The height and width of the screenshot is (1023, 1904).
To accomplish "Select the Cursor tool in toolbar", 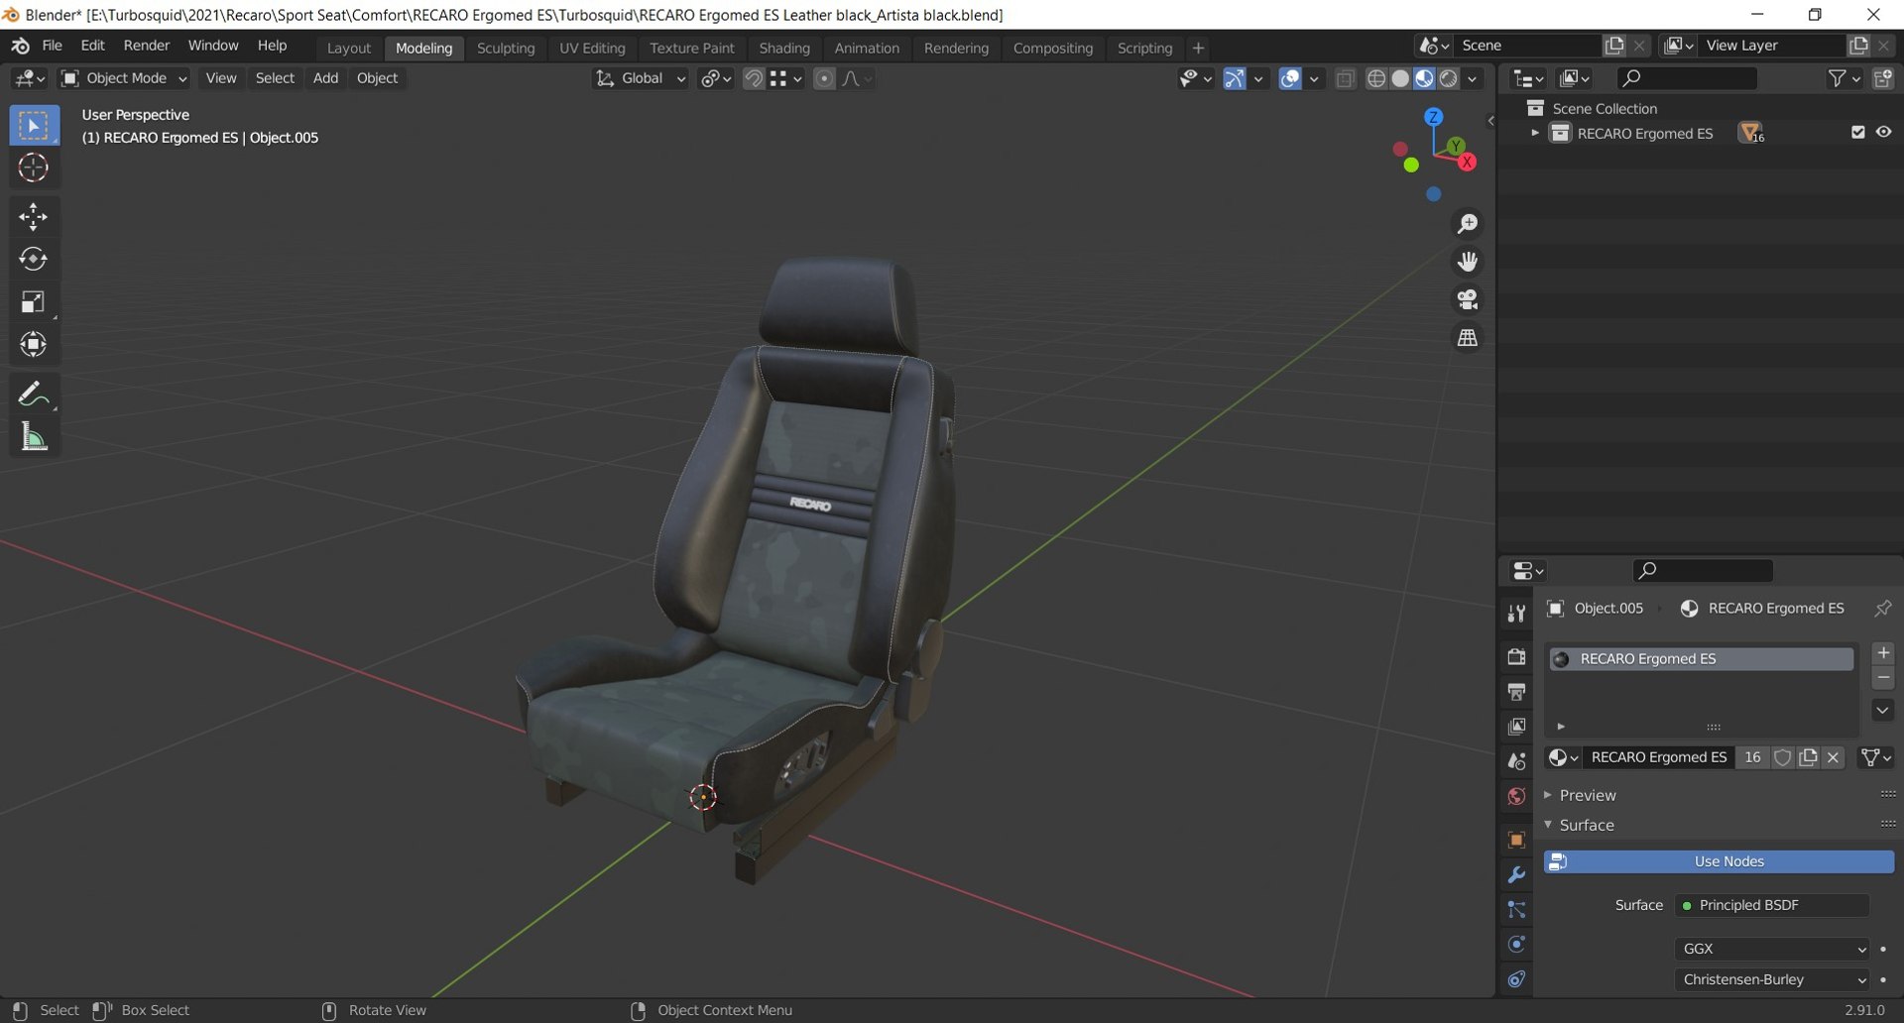I will pos(33,168).
